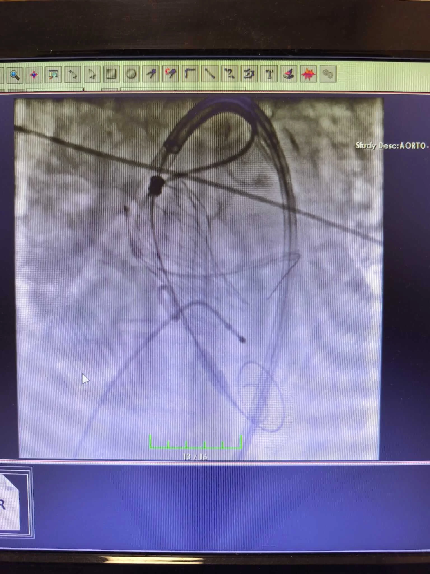Select the plain arrow annotation tool
The height and width of the screenshot is (574, 430).
click(151, 74)
